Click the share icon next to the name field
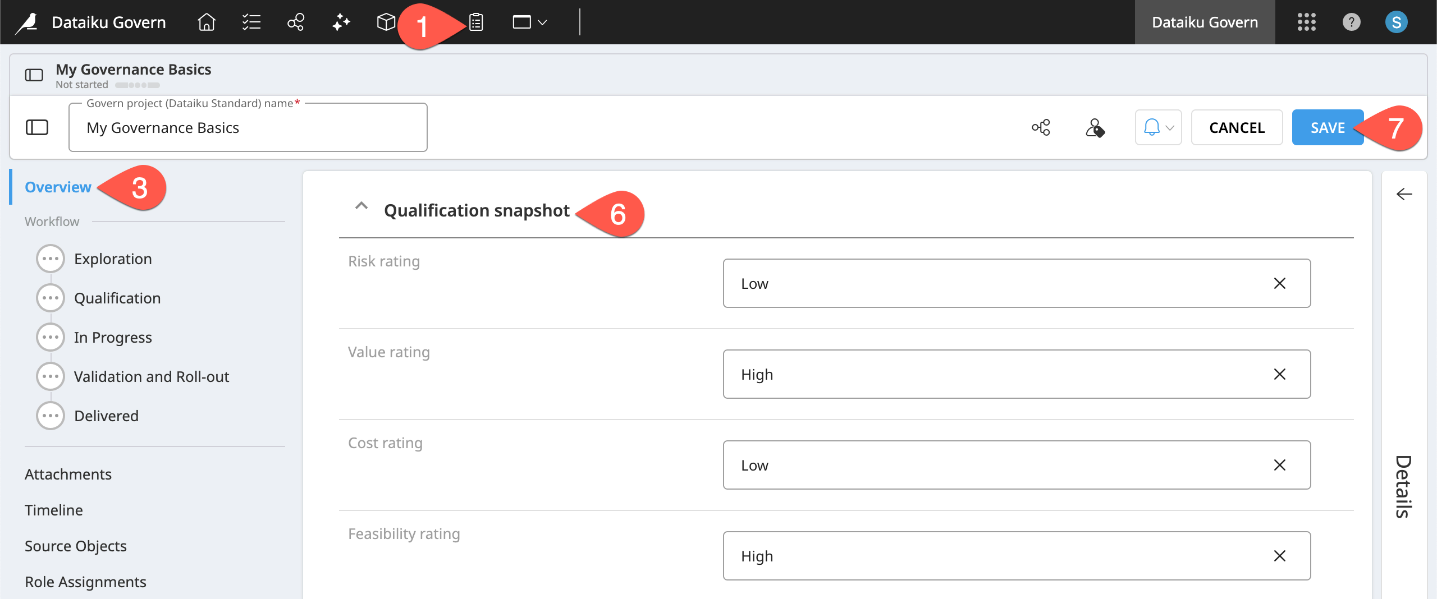 (1041, 127)
